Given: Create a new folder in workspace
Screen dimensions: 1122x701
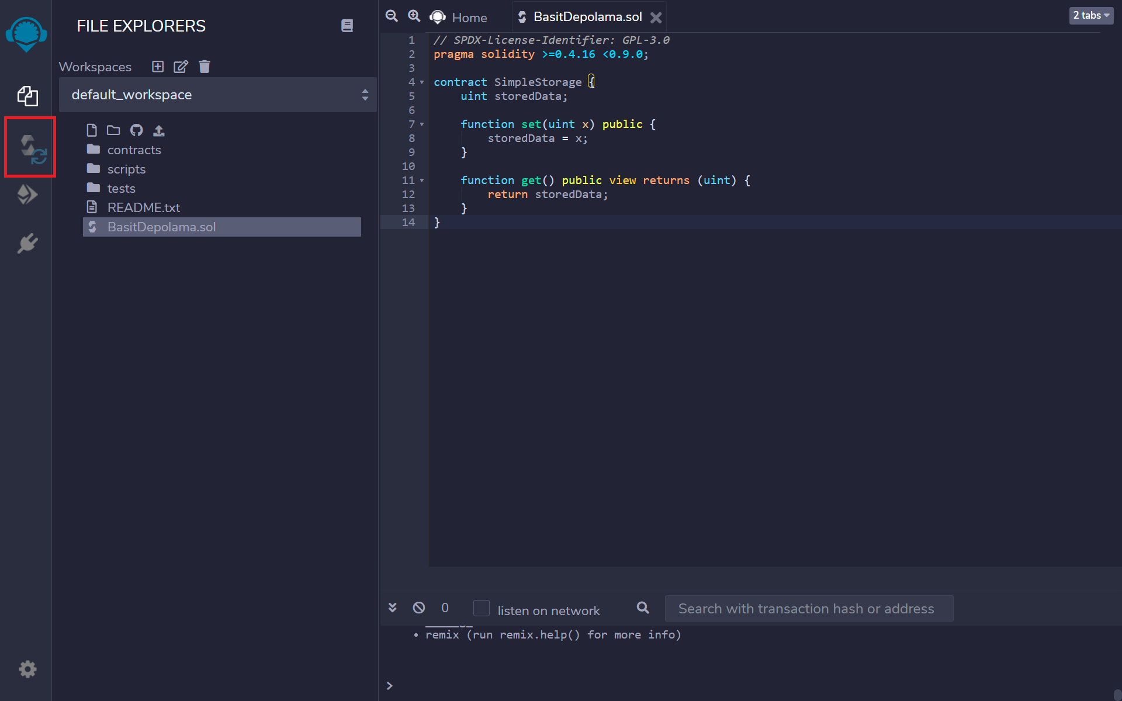Looking at the screenshot, I should click(113, 130).
